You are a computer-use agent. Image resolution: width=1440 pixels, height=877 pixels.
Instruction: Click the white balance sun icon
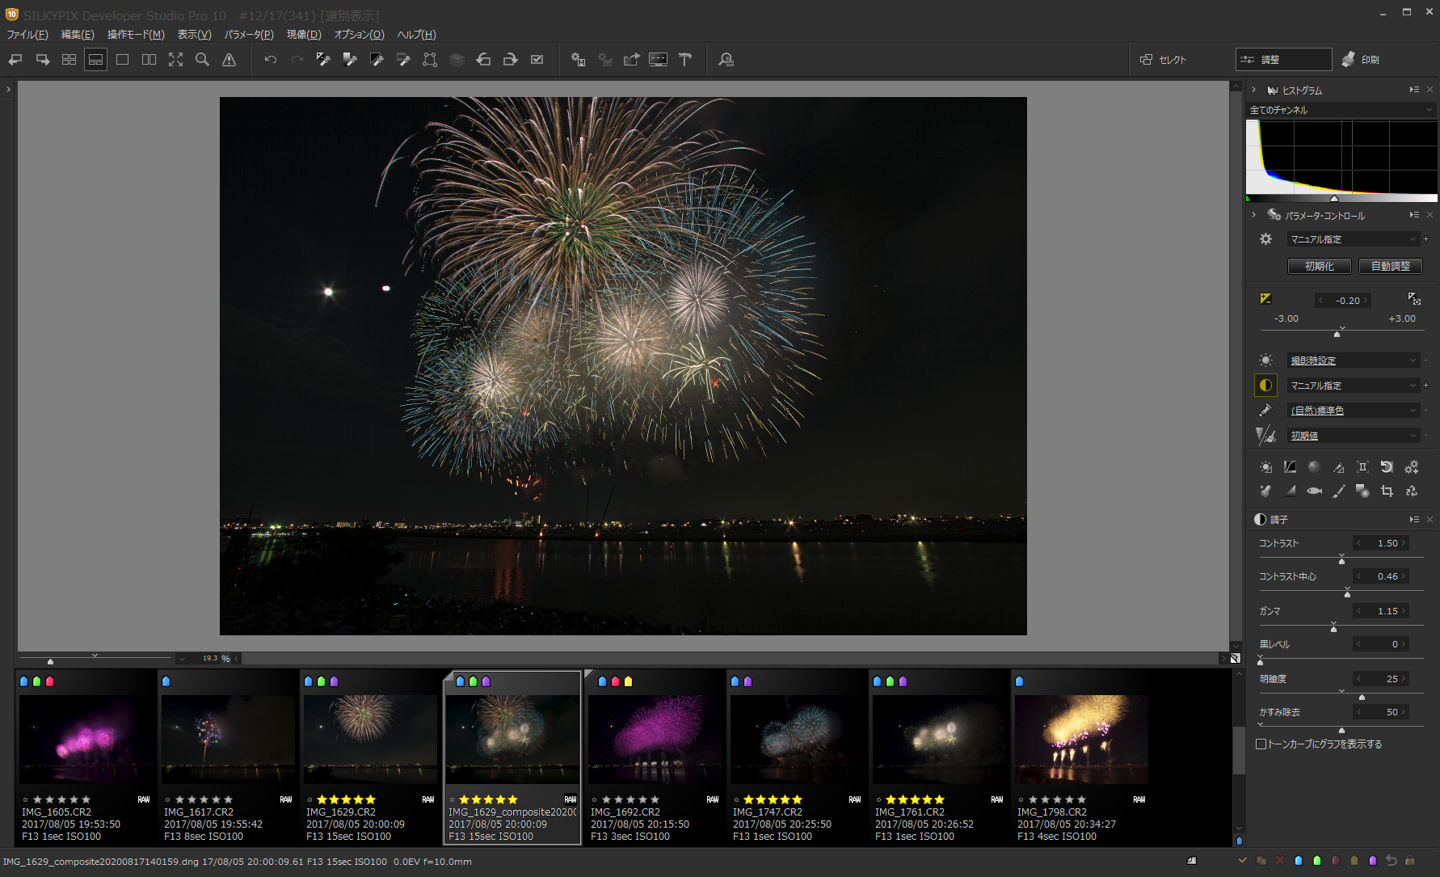[x=1265, y=360]
